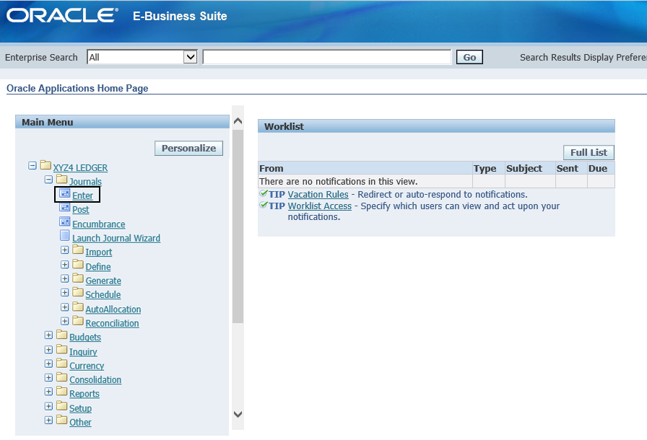Click the Vacation Rules link

click(318, 195)
